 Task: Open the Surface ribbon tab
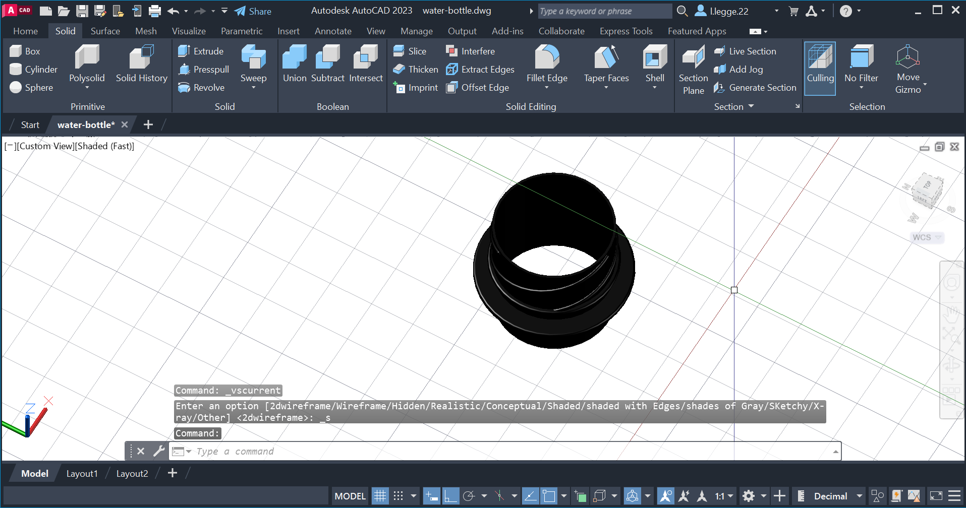pos(105,31)
